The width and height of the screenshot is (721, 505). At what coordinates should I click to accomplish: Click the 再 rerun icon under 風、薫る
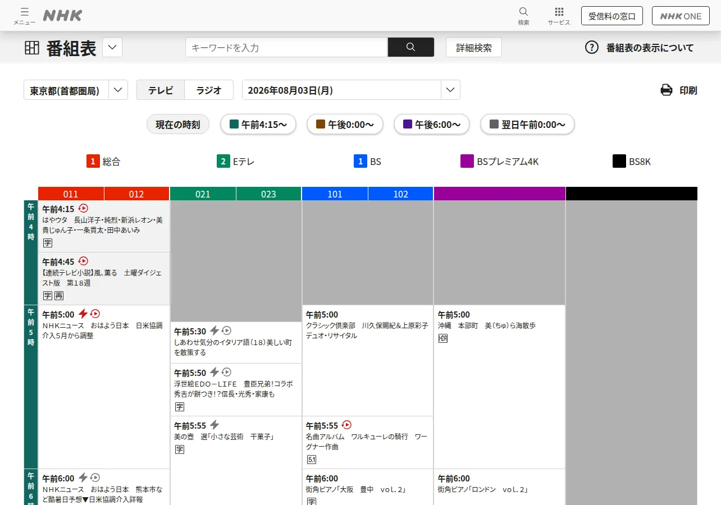click(59, 296)
